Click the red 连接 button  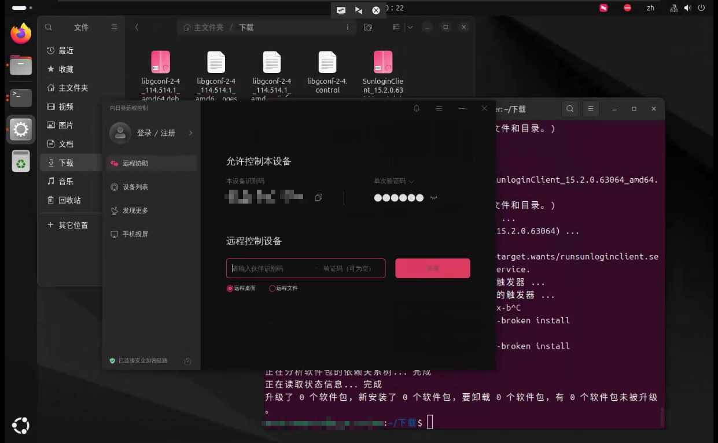433,268
